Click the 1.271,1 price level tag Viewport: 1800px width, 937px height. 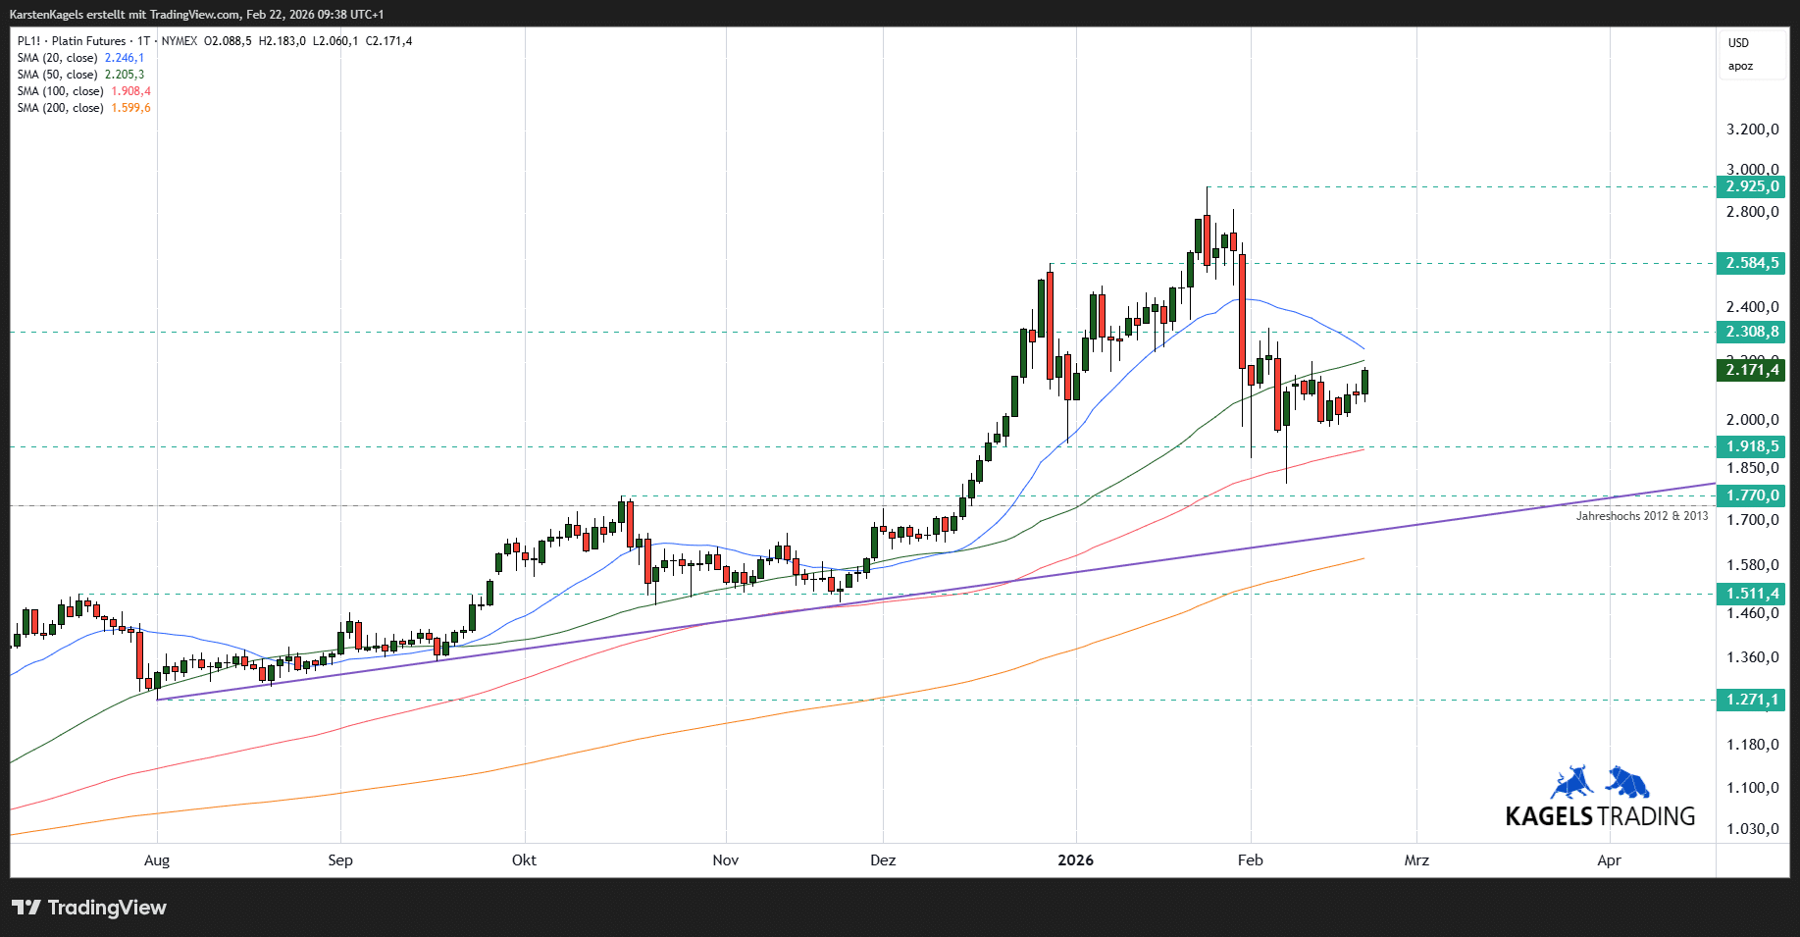(x=1751, y=700)
